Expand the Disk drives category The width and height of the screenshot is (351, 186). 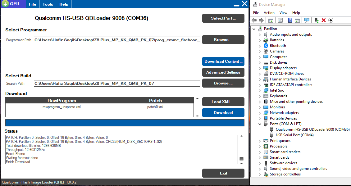pos(260,62)
